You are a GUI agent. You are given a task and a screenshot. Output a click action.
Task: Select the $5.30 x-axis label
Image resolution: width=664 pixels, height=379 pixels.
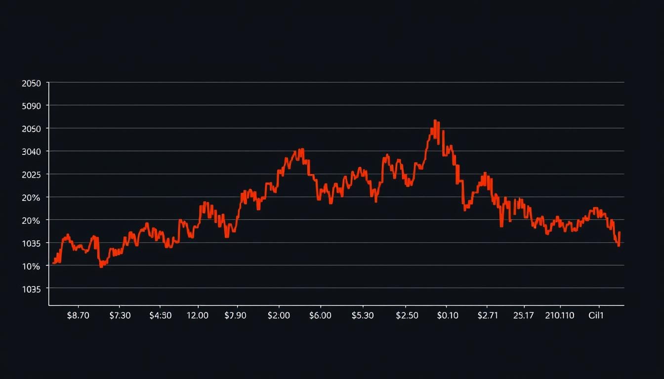coord(363,315)
